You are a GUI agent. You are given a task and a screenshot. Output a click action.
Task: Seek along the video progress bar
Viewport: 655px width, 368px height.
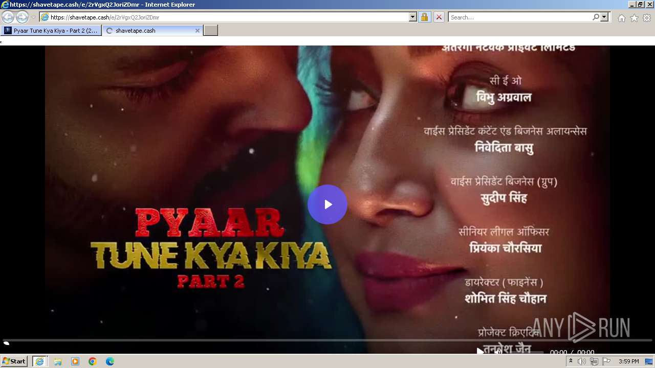[x=327, y=340]
